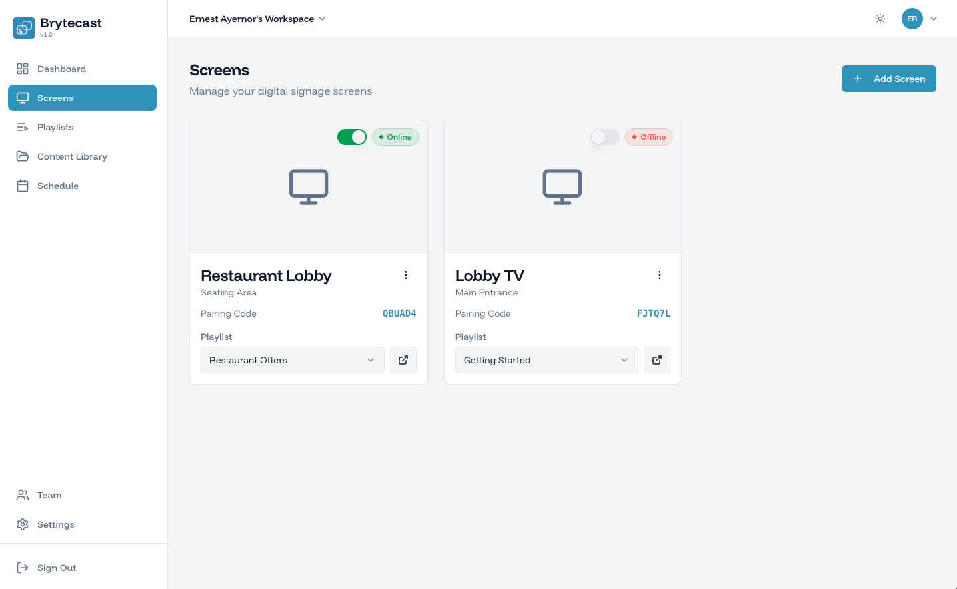Open the Restaurant Lobby three-dot menu
The image size is (957, 589).
pyautogui.click(x=405, y=274)
